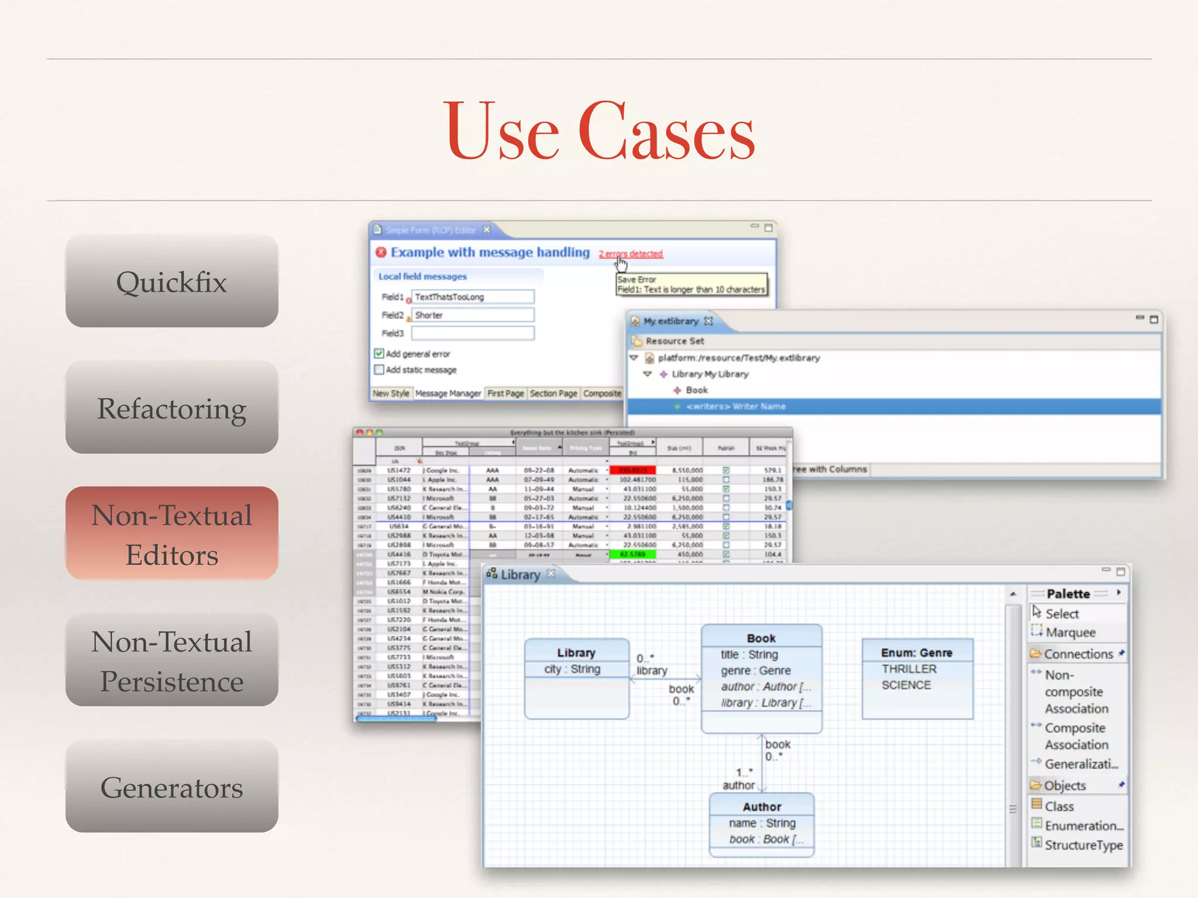The image size is (1198, 898).
Task: Click the Library My Library diamond icon
Action: pos(663,374)
